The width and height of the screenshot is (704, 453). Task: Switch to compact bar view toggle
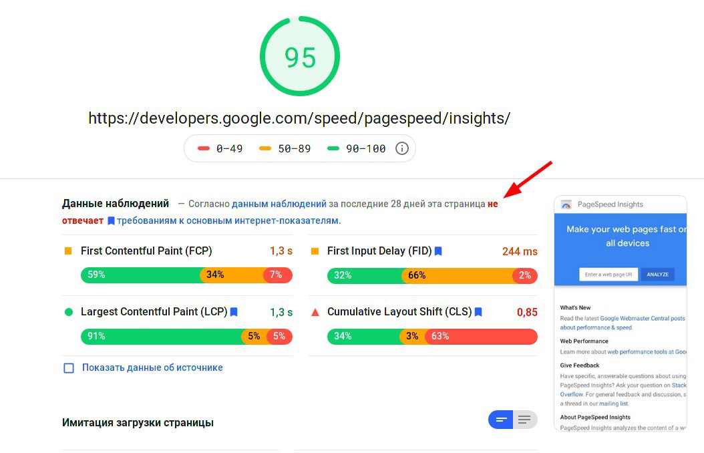(501, 420)
